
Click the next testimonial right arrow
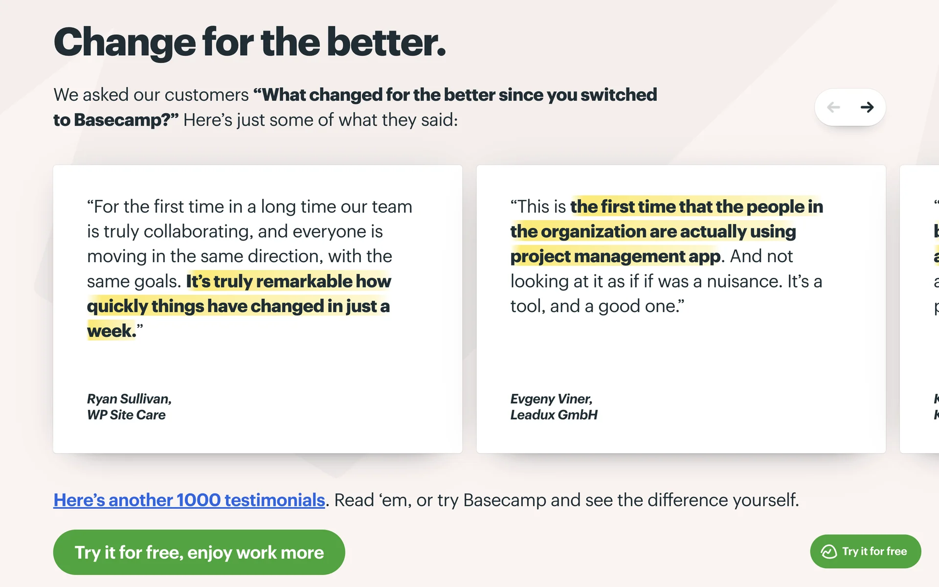click(x=867, y=107)
